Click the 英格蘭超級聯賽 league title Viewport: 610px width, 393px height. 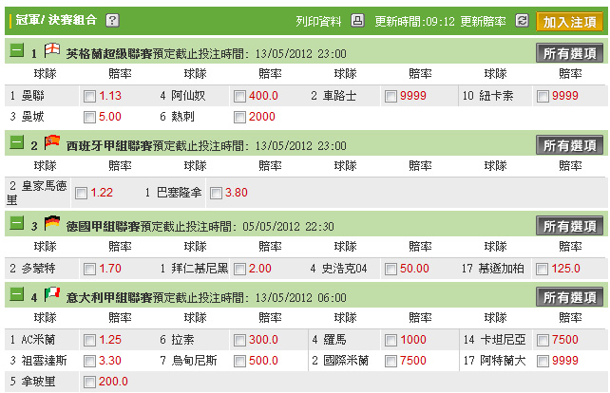click(x=109, y=54)
